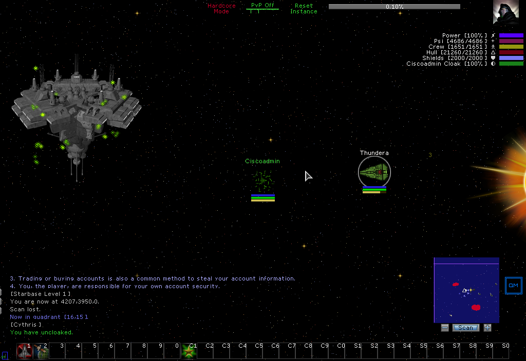Trigger the green star ability in slot C1
The image size is (526, 361).
189,351
